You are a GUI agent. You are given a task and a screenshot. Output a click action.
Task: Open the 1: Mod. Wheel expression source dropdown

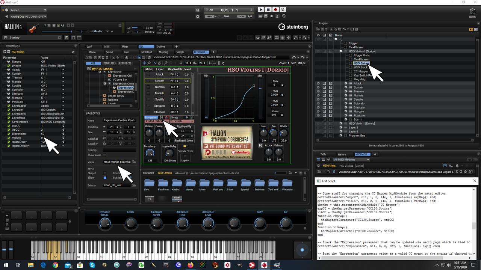[x=156, y=121]
